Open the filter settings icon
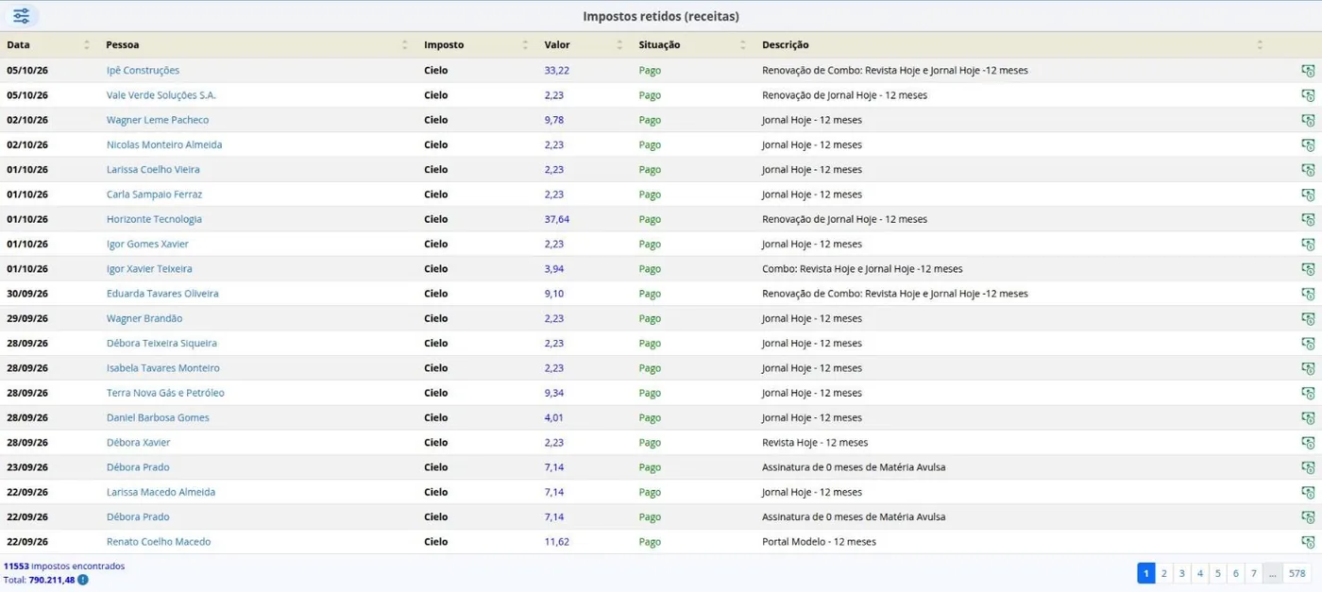 (x=21, y=16)
